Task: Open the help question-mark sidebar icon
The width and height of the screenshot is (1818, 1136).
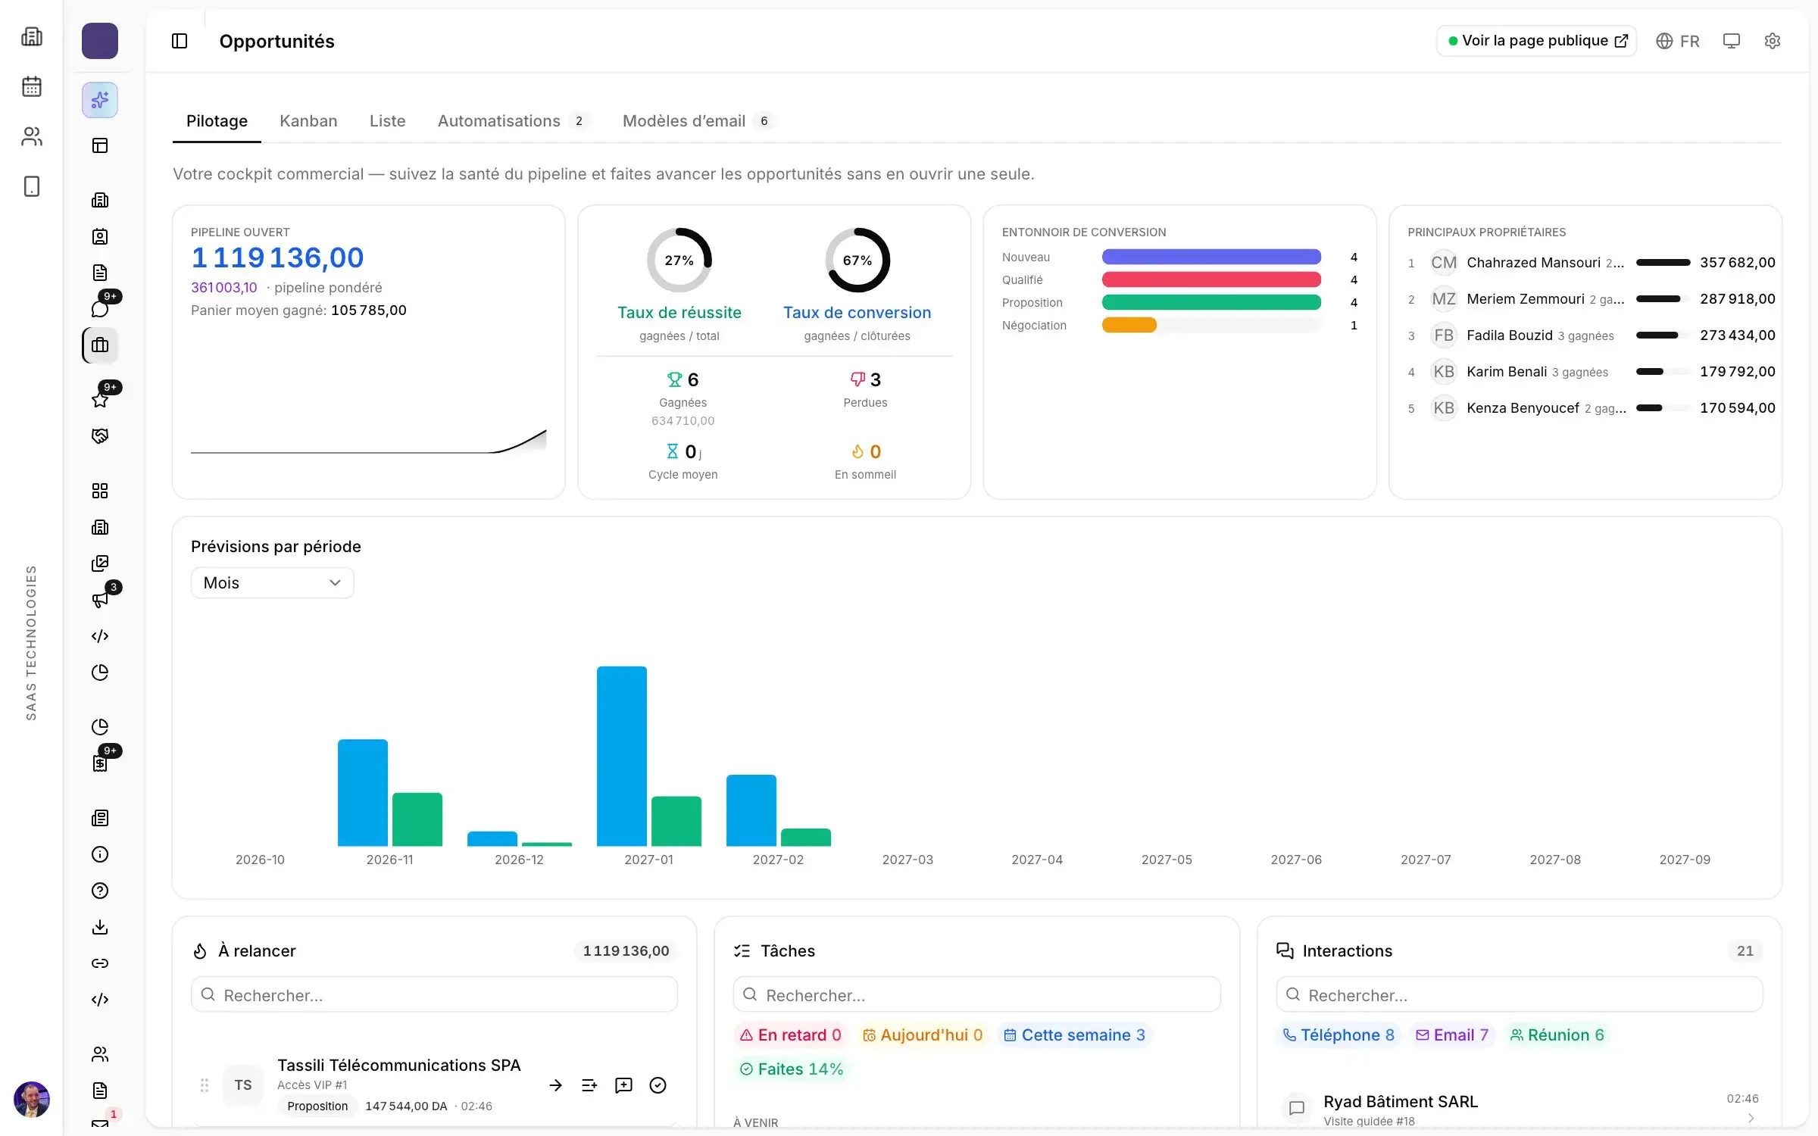Action: tap(100, 891)
